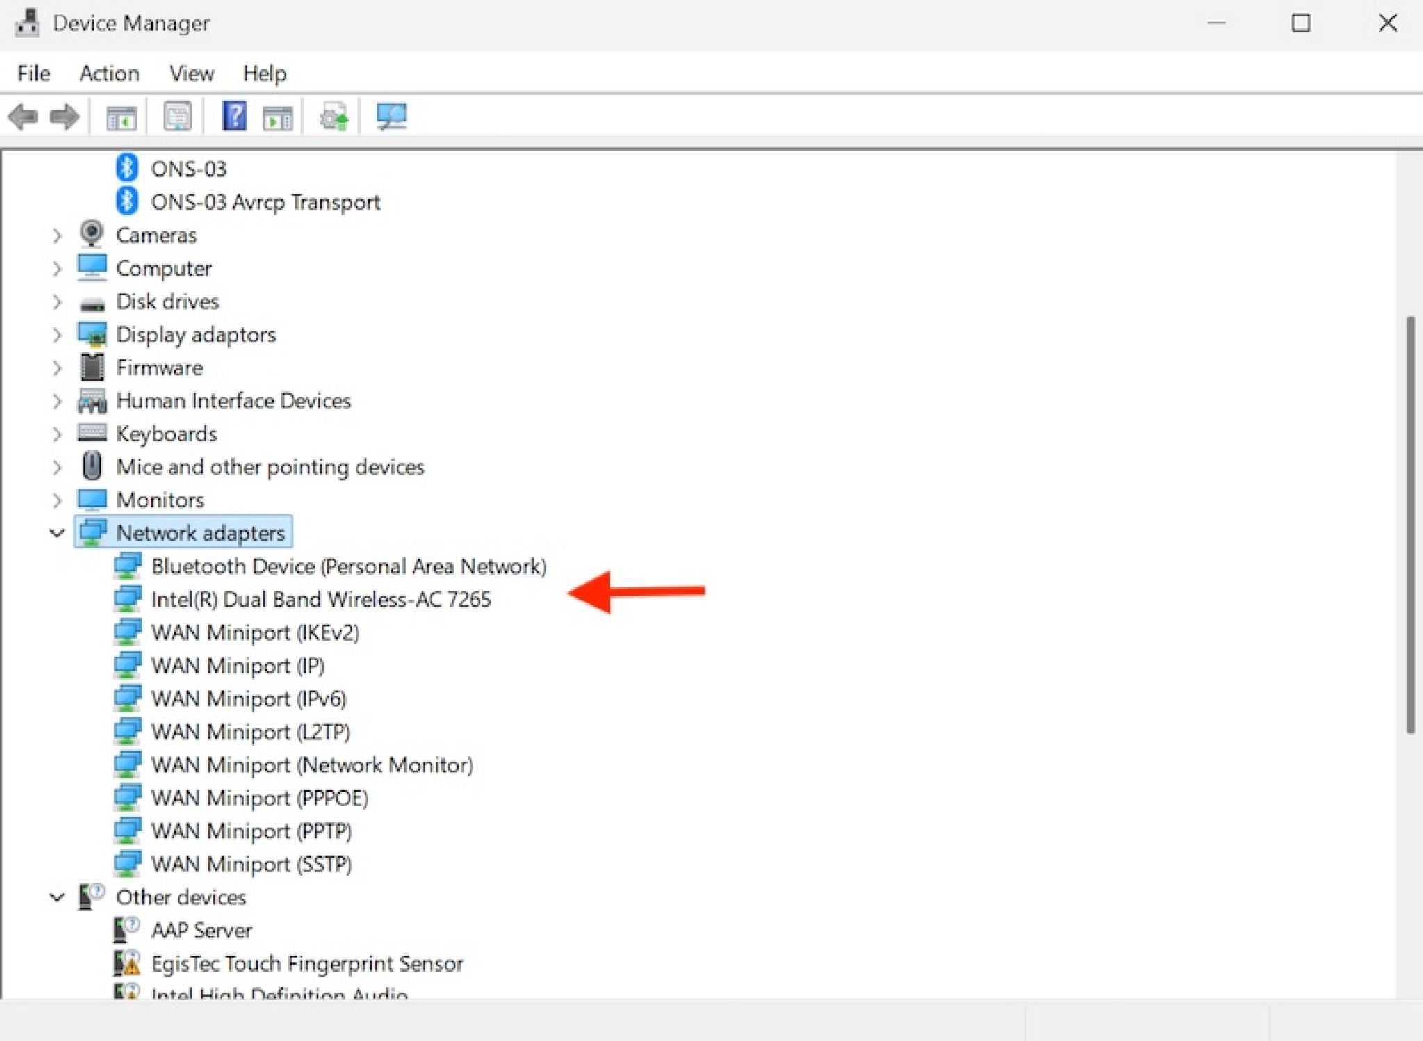Open the Action menu
This screenshot has height=1041, width=1423.
110,73
